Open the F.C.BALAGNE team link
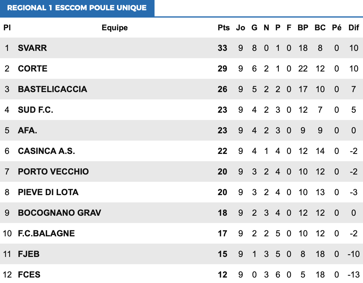363x283 pixels. click(x=46, y=233)
